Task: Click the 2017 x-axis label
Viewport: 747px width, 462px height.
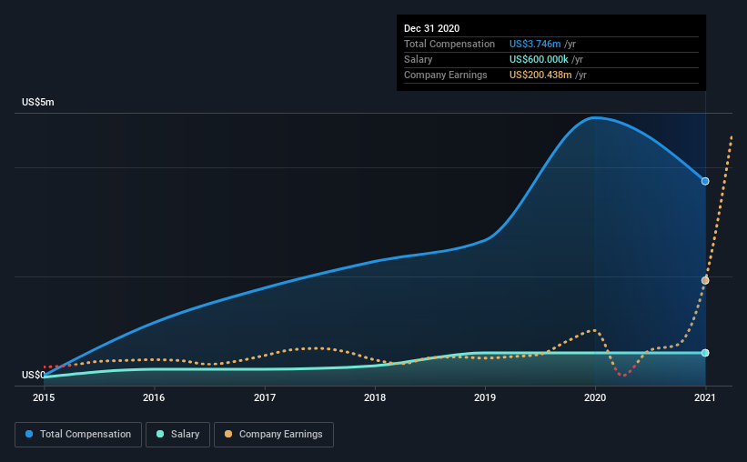Action: 265,397
